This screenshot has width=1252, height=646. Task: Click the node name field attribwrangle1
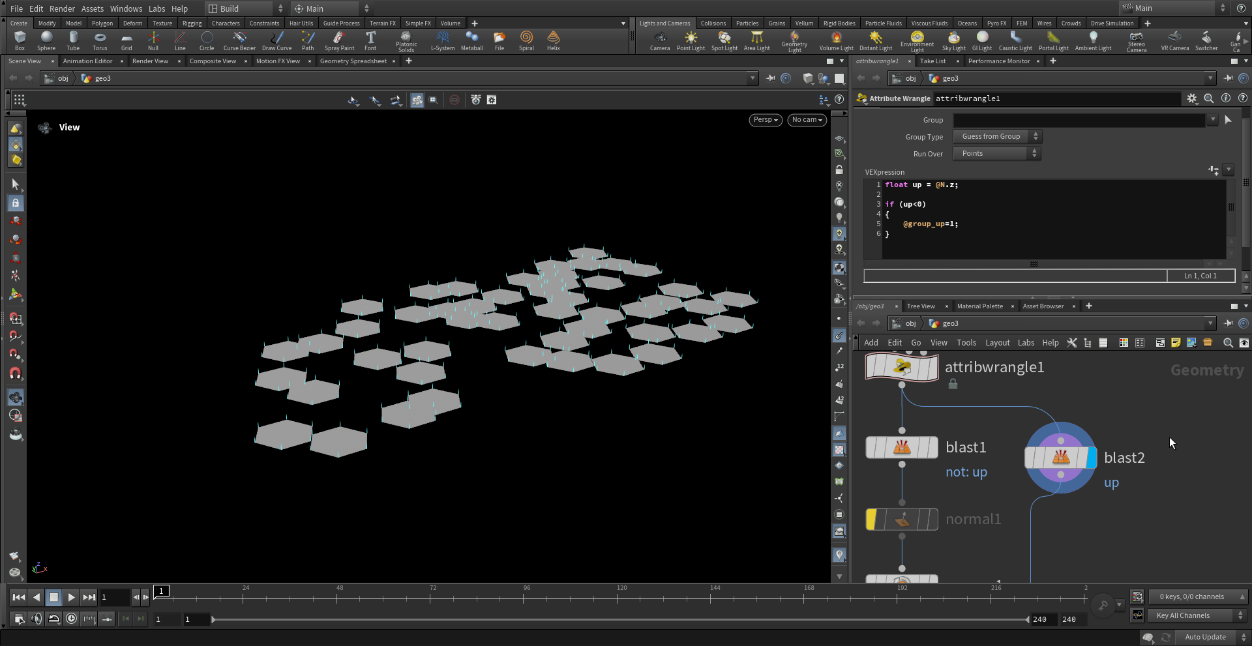tap(1056, 98)
